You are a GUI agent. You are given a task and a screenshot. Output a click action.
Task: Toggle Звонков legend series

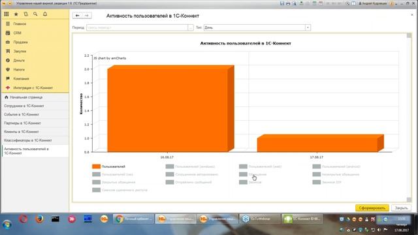coord(250,182)
